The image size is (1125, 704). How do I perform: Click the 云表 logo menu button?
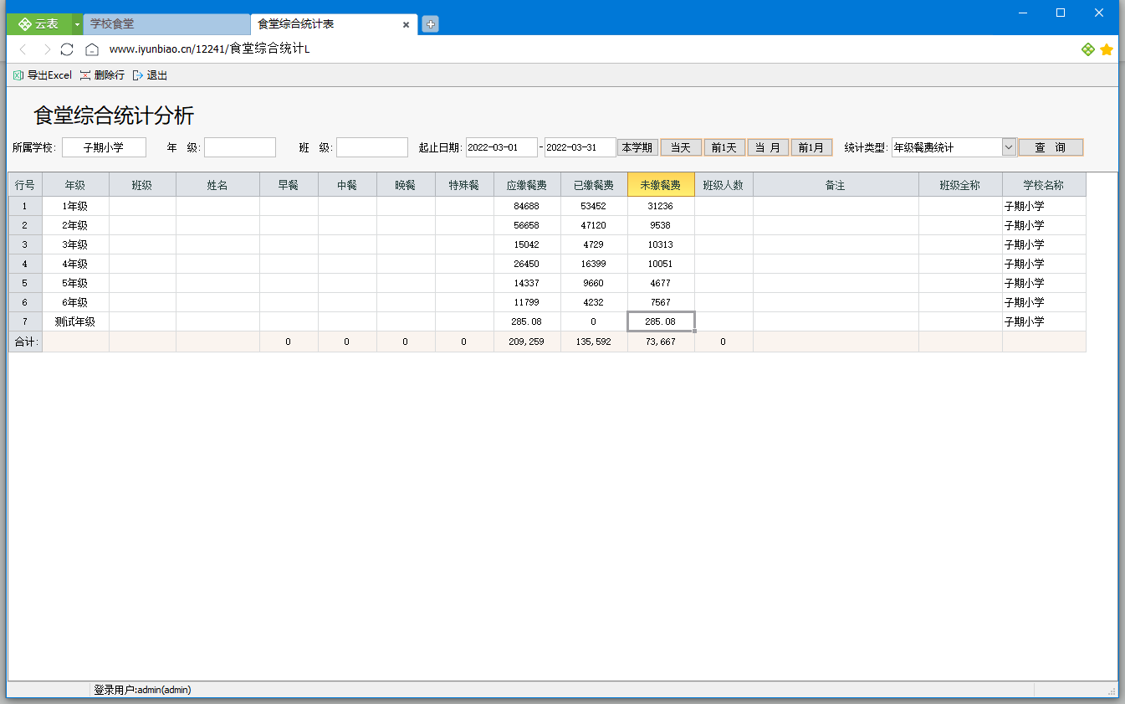[38, 24]
